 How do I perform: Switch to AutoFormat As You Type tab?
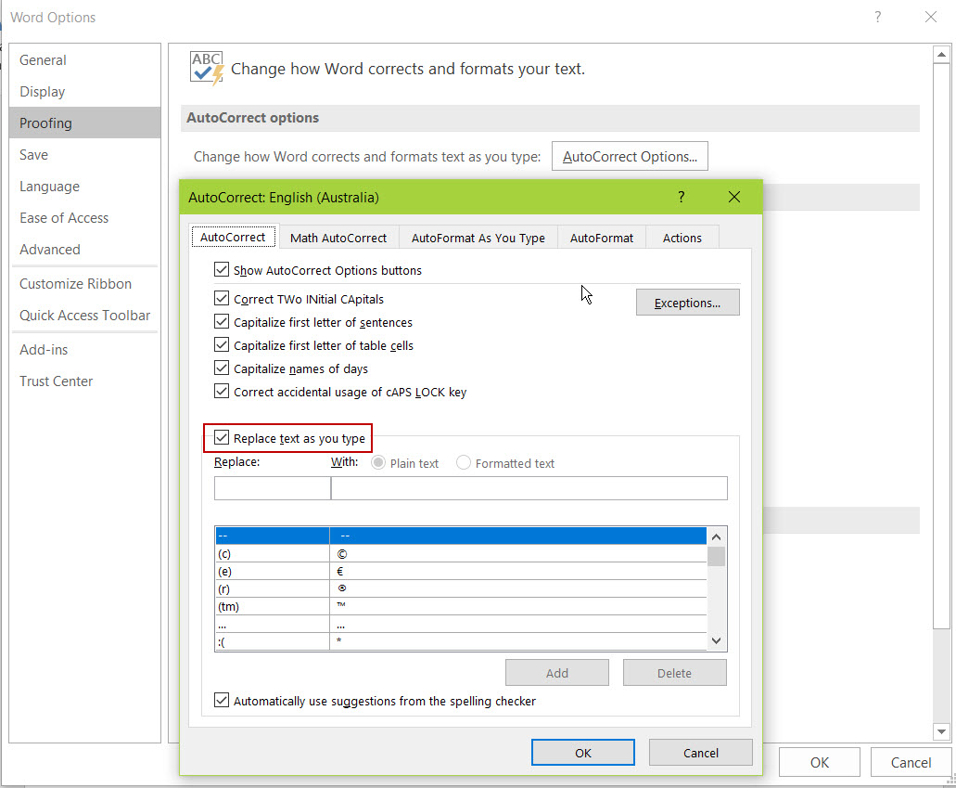click(478, 238)
